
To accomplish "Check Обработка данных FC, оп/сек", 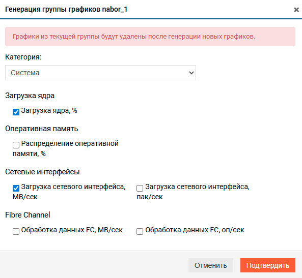I will pos(140,231).
